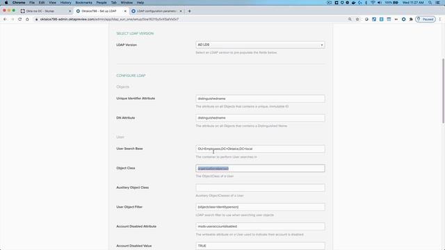The width and height of the screenshot is (445, 250).
Task: Open the Edit menu
Action: coord(42,3)
